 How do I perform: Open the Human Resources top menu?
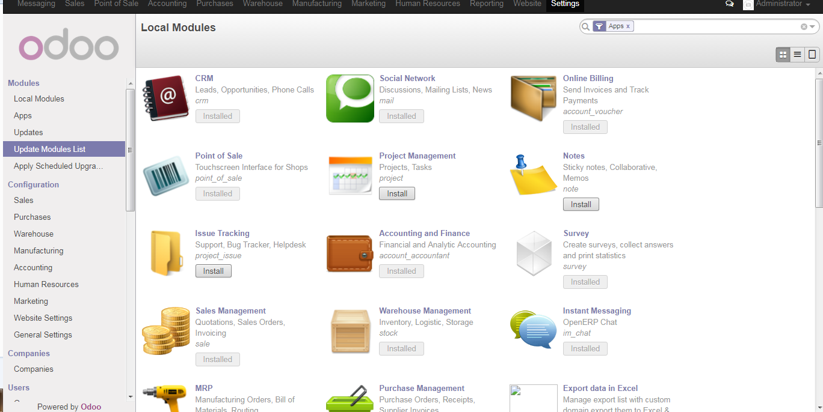point(428,4)
